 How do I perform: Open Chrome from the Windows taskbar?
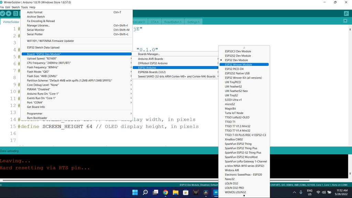[165, 192]
